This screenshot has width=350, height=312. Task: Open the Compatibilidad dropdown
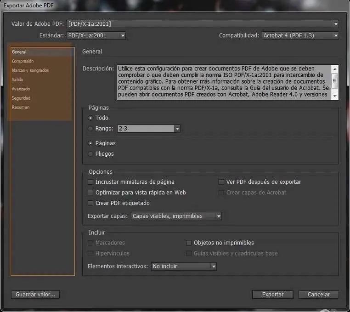pyautogui.click(x=300, y=35)
